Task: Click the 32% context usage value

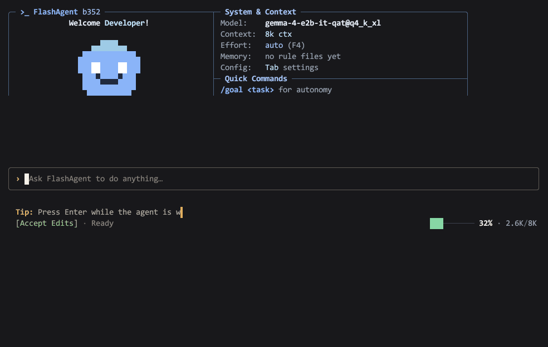Action: pyautogui.click(x=486, y=224)
